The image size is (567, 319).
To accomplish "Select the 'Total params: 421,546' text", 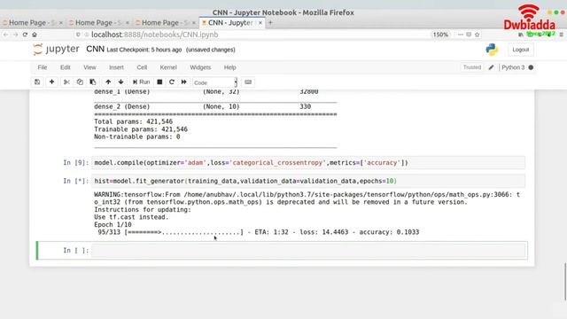I will pos(134,121).
